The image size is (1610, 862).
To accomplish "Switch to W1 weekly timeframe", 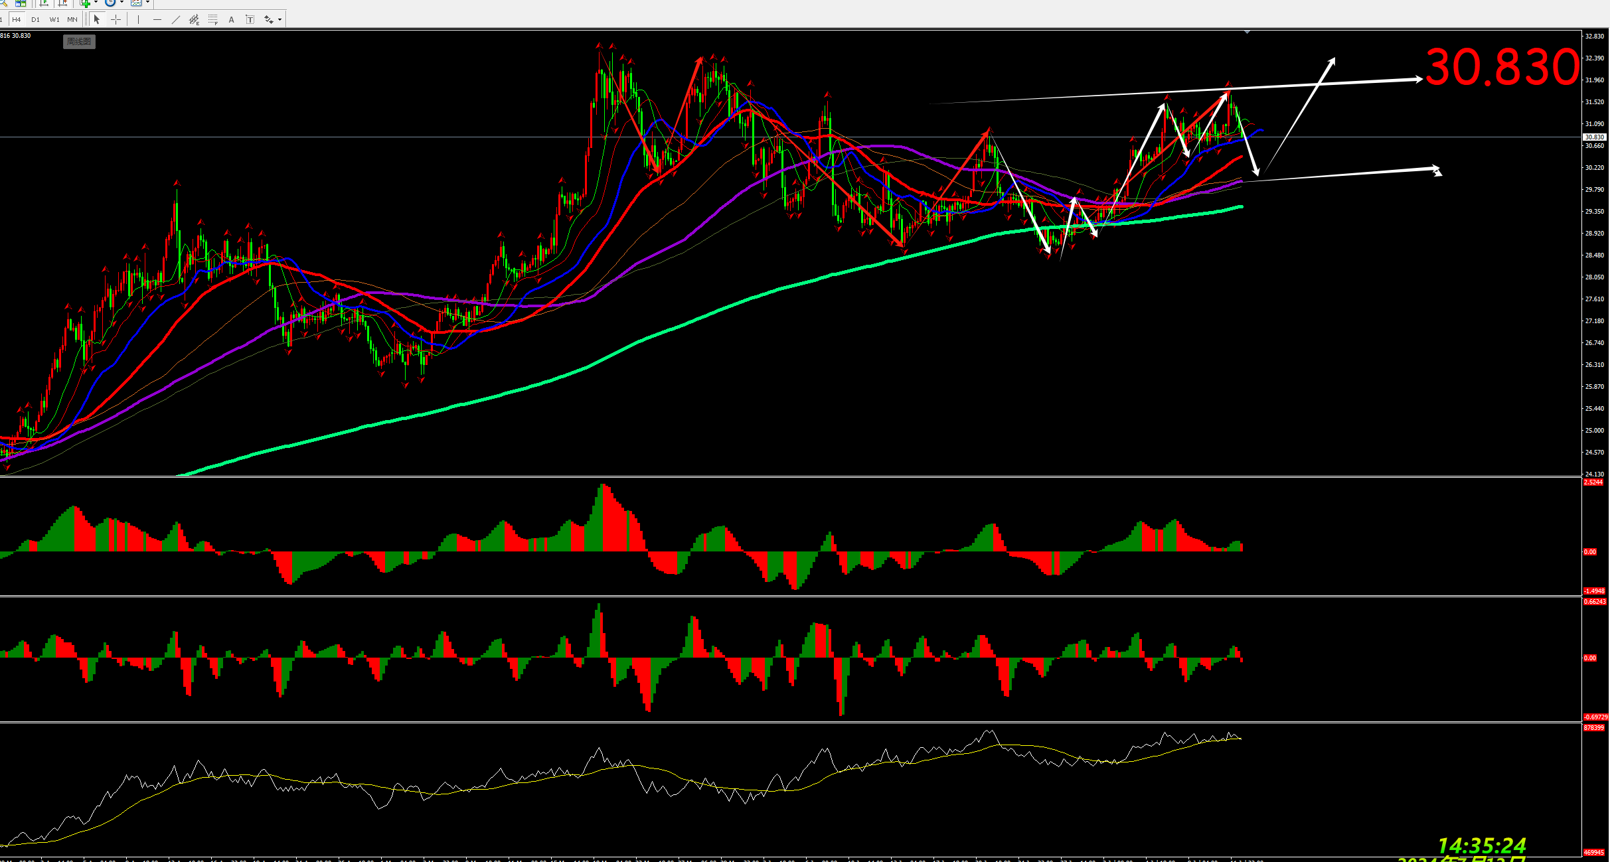I will click(54, 19).
